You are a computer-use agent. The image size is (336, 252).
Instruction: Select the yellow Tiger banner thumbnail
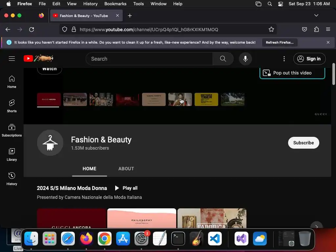point(206,99)
